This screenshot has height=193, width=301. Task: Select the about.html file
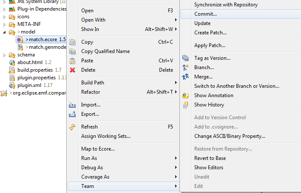pyautogui.click(x=30, y=62)
